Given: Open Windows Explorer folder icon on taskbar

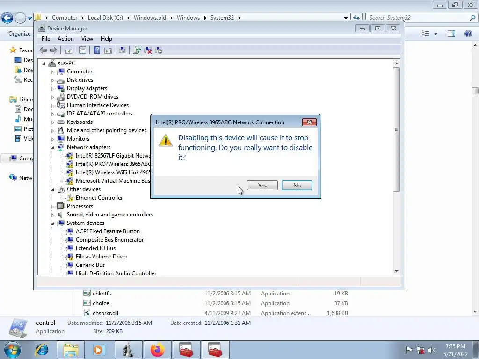Looking at the screenshot, I should coord(71,350).
